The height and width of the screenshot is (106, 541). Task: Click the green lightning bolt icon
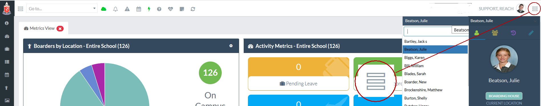pyautogui.click(x=149, y=9)
